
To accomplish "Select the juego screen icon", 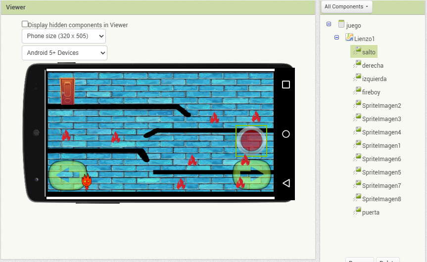I will [341, 24].
